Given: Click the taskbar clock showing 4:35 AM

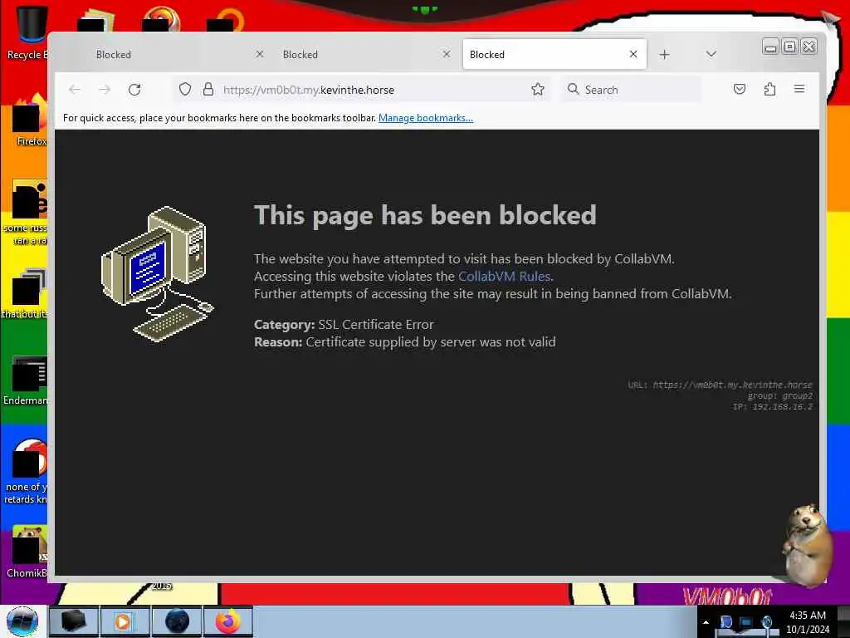Looking at the screenshot, I should pos(808,622).
